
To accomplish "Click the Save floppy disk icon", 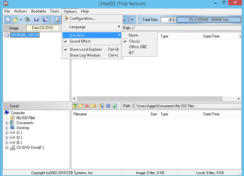I will click(x=36, y=20).
